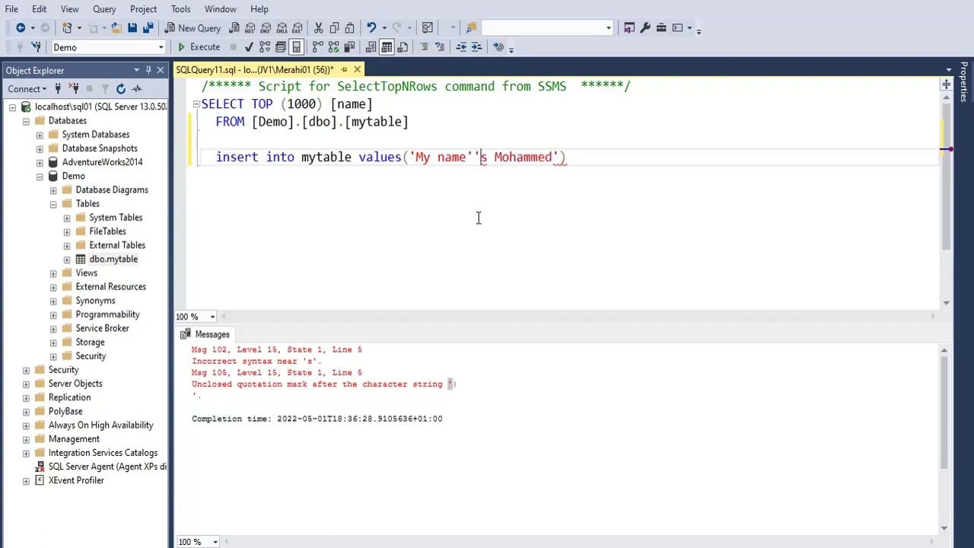The height and width of the screenshot is (548, 974).
Task: Click the Database Engine Query icon
Action: click(x=234, y=28)
